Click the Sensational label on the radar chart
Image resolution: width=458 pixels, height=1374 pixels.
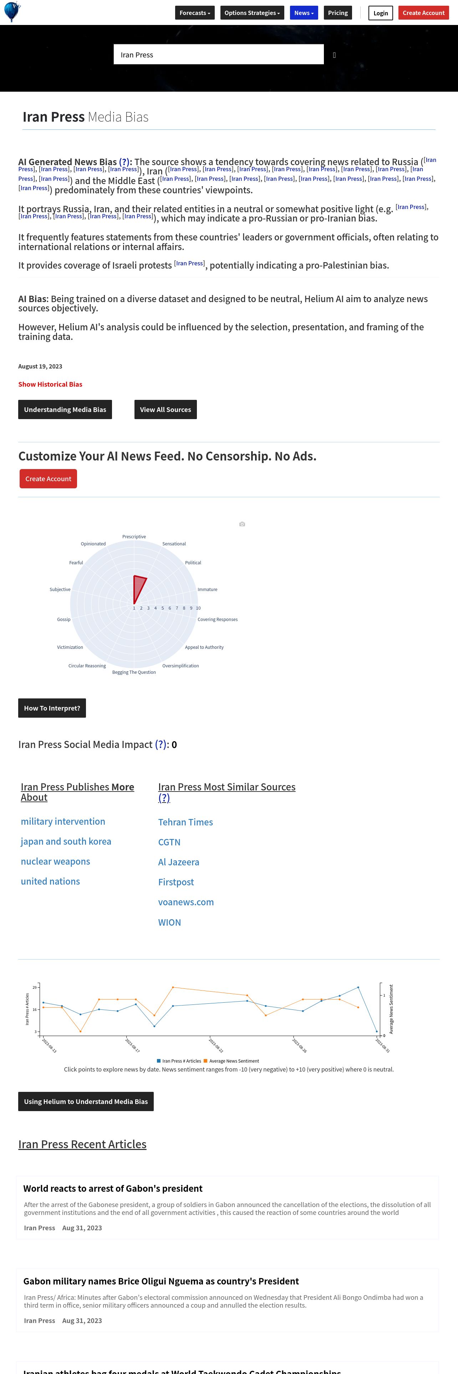[x=174, y=544]
